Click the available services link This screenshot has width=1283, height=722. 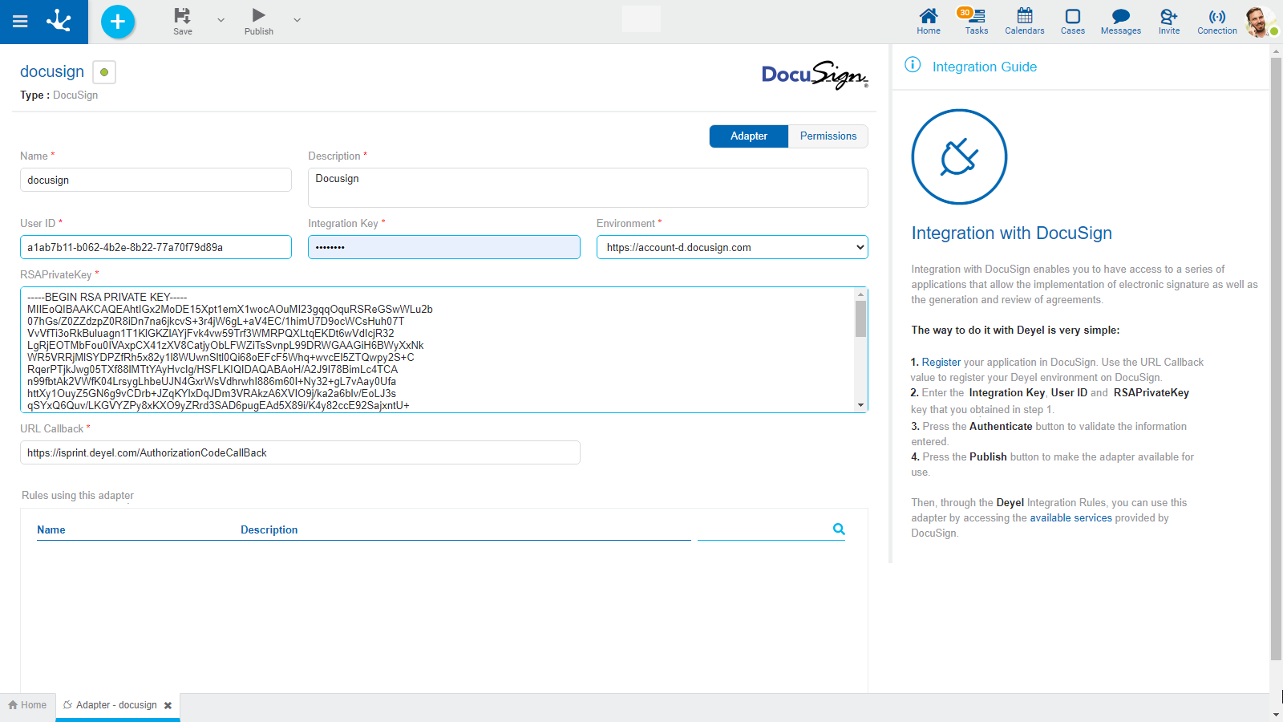[x=1071, y=517]
